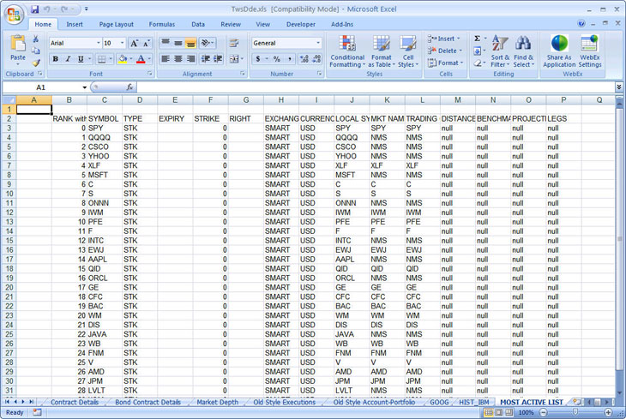This screenshot has height=419, width=626.
Task: Decrease cell indent
Action: tap(206, 59)
